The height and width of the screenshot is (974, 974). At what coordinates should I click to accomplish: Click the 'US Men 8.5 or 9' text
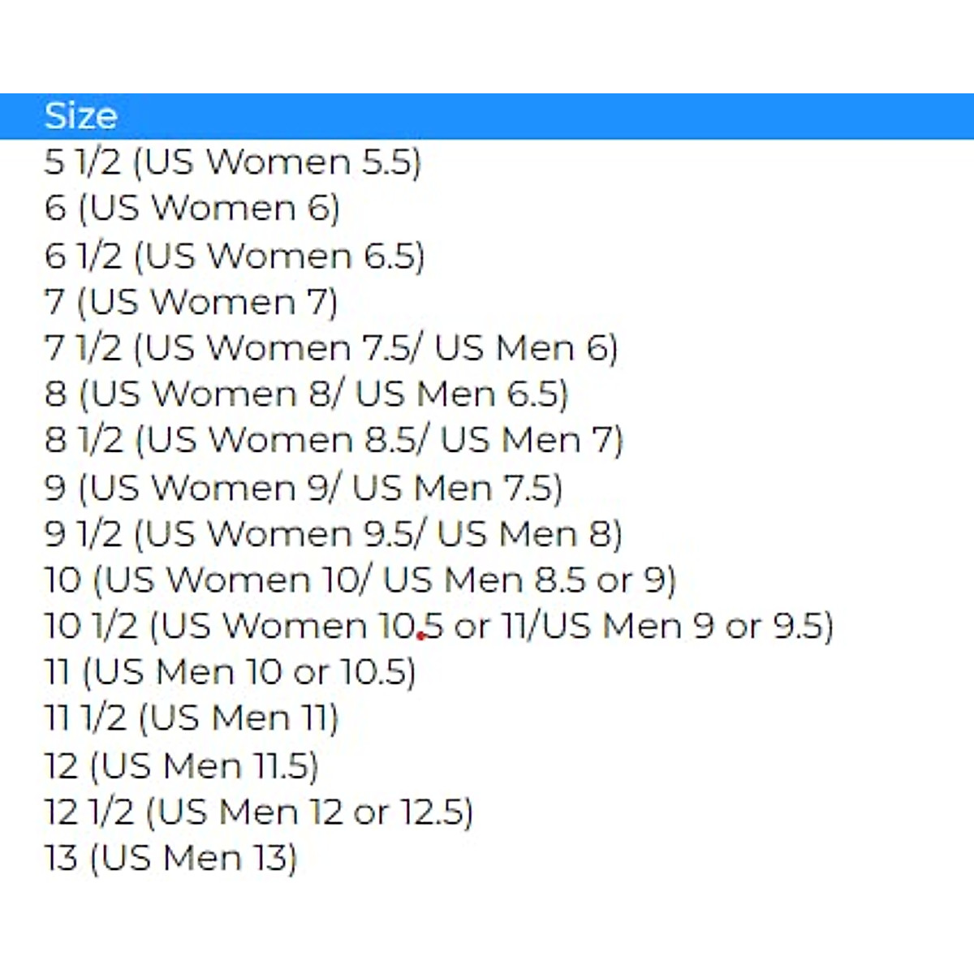click(x=528, y=580)
